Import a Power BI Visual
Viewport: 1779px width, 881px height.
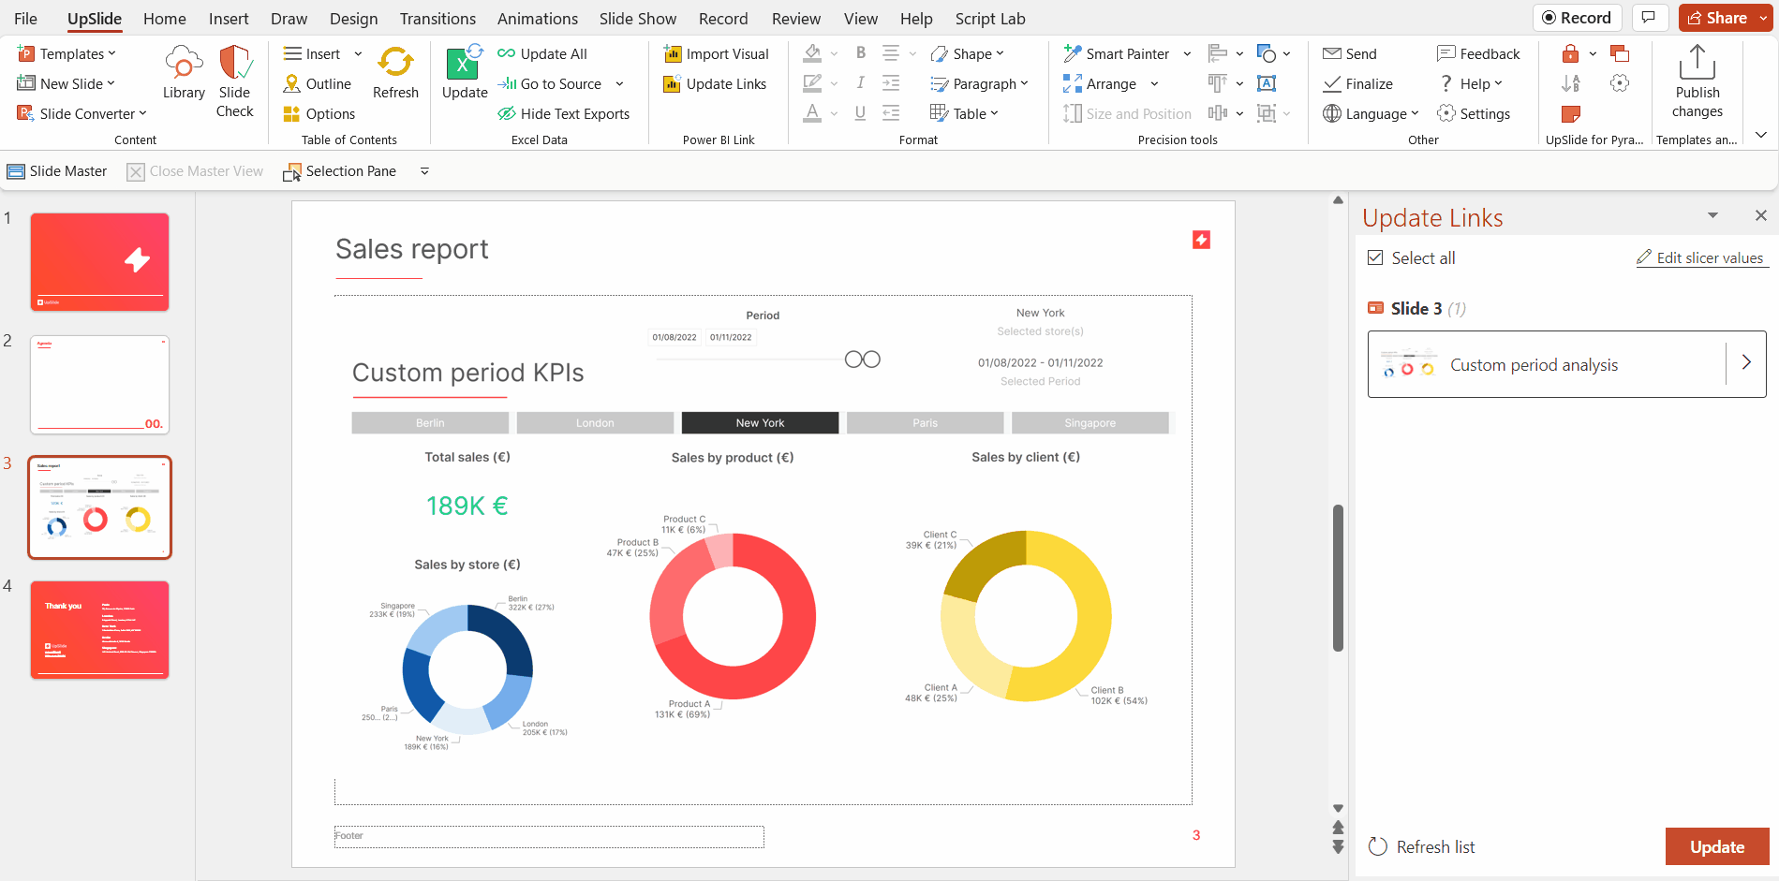point(716,53)
